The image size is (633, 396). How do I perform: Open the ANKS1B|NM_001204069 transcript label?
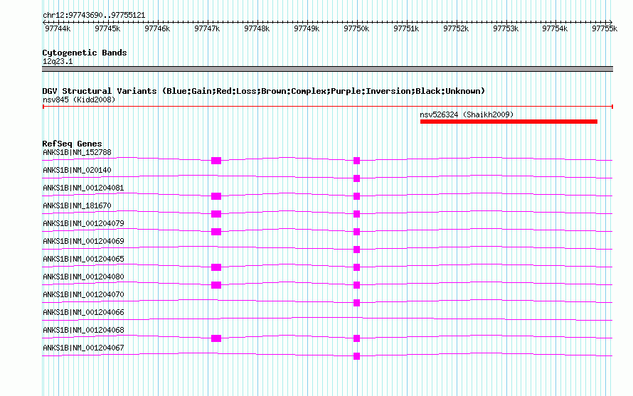point(83,242)
